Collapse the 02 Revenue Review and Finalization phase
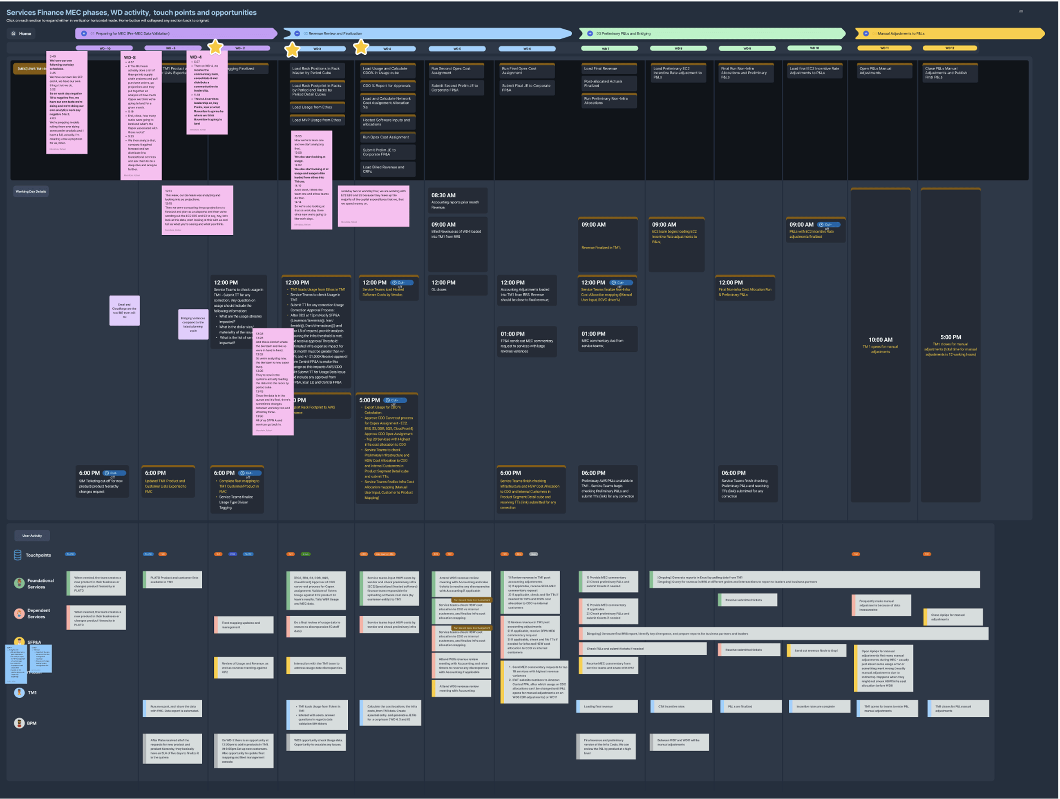This screenshot has width=1060, height=799. (x=297, y=33)
